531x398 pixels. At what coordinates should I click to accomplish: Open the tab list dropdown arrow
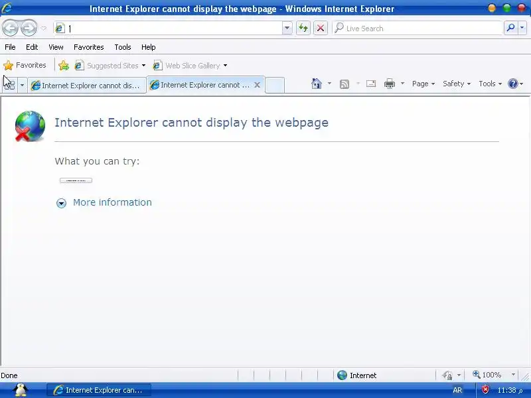[x=22, y=85]
